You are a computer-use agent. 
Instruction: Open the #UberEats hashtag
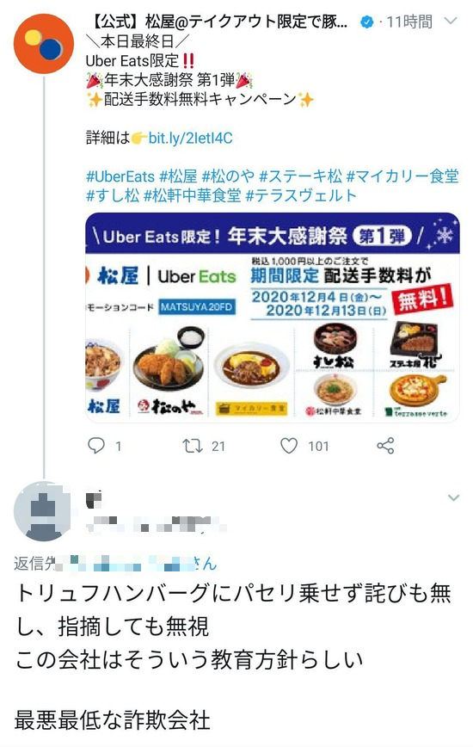(120, 176)
